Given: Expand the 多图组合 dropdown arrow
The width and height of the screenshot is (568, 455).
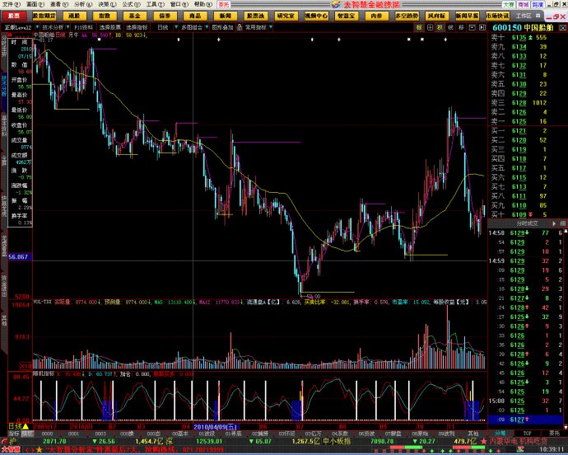Looking at the screenshot, I should click(207, 27).
